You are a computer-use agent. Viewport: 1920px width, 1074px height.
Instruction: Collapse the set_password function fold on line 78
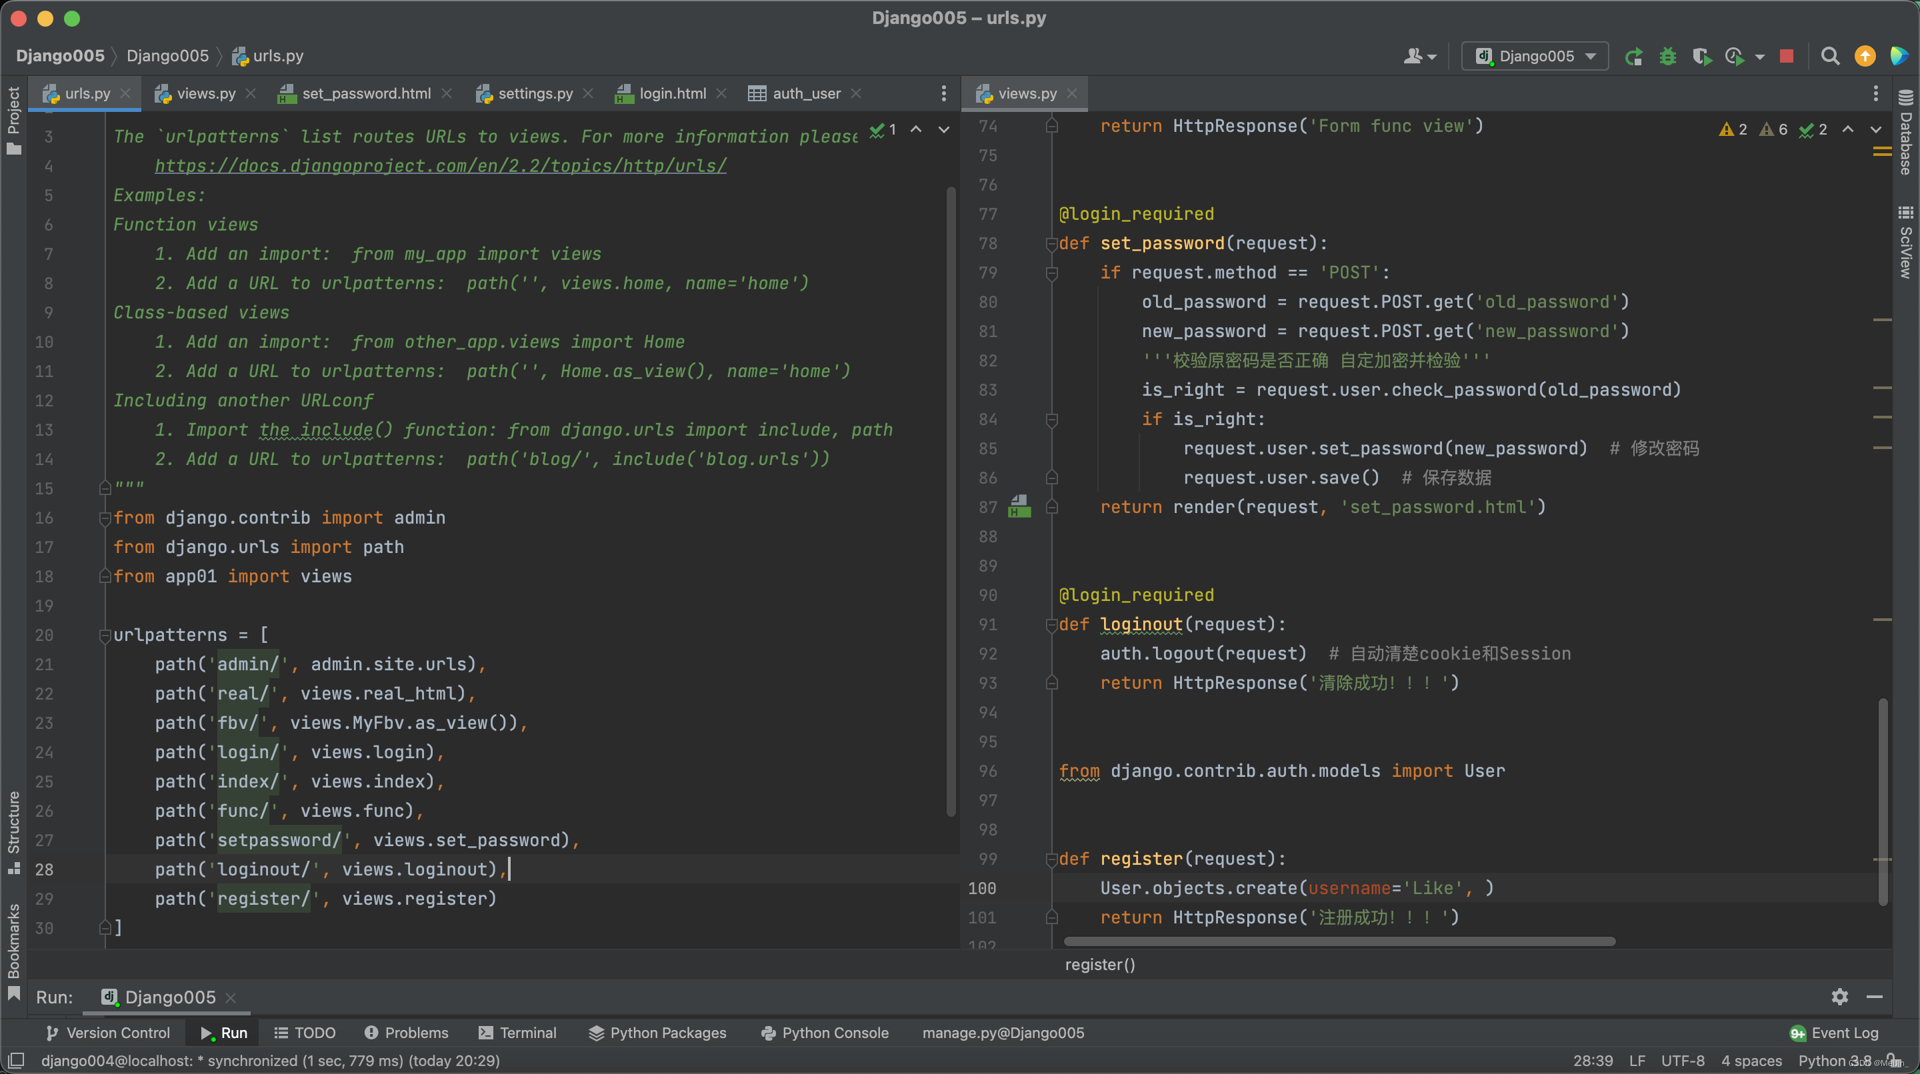[x=1052, y=244]
